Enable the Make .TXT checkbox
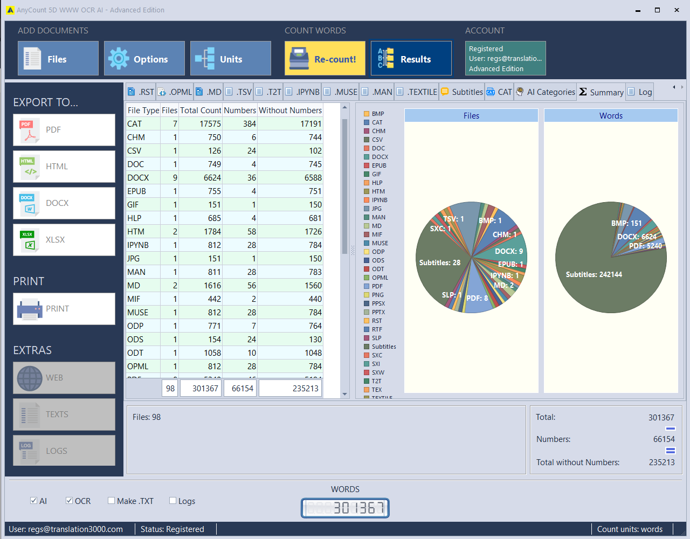 pyautogui.click(x=112, y=501)
